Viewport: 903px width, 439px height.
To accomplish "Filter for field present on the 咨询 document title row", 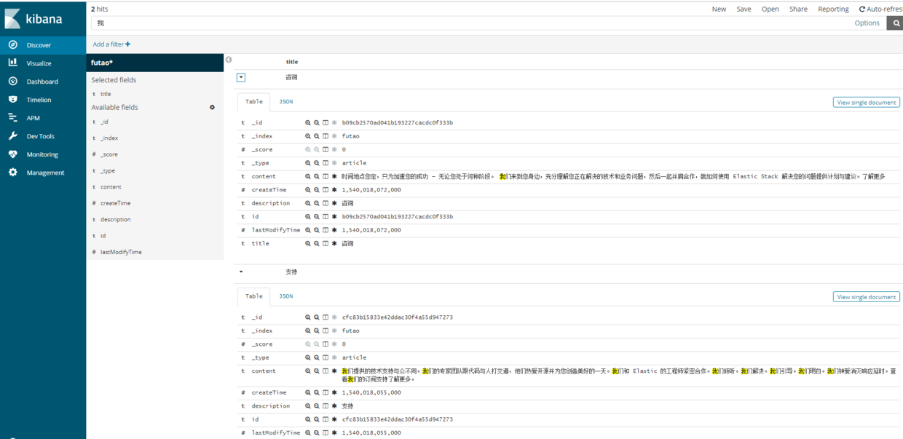I will coord(334,244).
